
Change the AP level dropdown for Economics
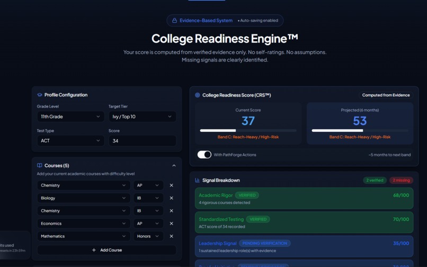148,224
